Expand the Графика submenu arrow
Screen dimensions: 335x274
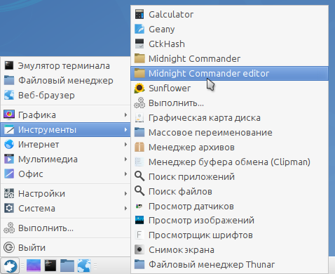[x=125, y=115]
